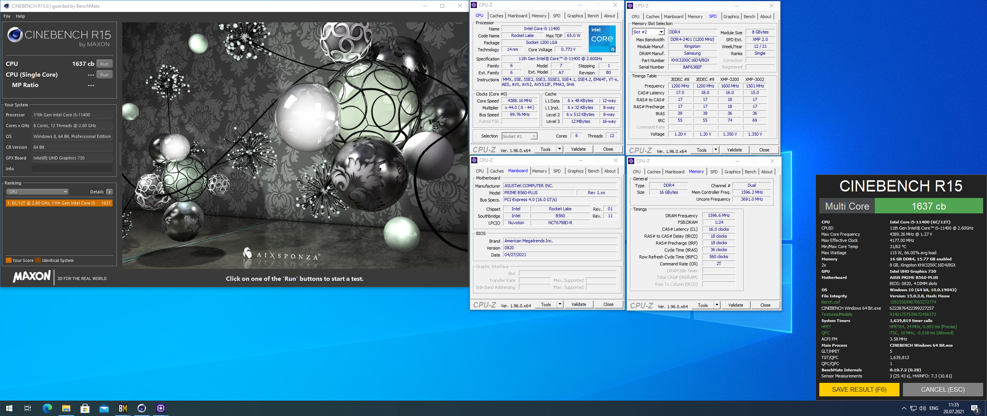Click the motherboard model PRIME B560-PLUS field
Viewport: 987px width, 416px height.
tap(539, 193)
